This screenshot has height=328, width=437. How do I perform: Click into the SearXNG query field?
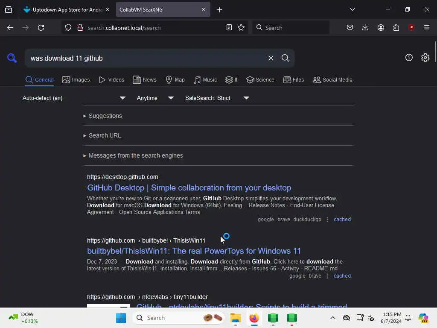145,58
